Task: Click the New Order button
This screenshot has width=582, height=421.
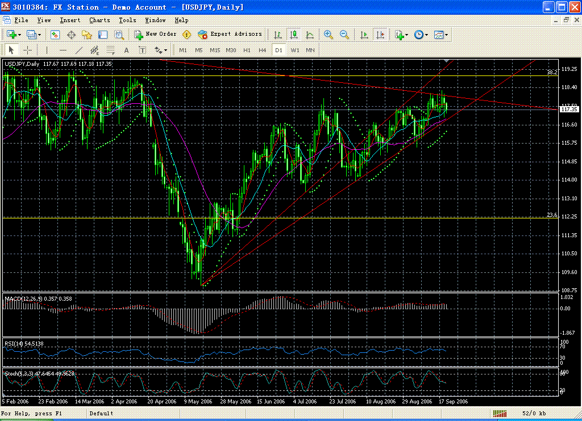Action: pos(155,34)
